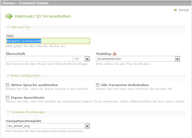This screenshot has width=192, height=138.
Task: Focus the Titel input field
Action: [48, 41]
